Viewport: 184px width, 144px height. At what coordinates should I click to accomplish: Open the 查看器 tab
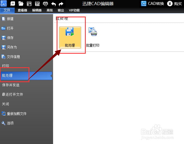pos(22,10)
